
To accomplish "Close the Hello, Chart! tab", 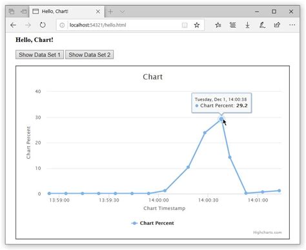I will click(x=98, y=12).
